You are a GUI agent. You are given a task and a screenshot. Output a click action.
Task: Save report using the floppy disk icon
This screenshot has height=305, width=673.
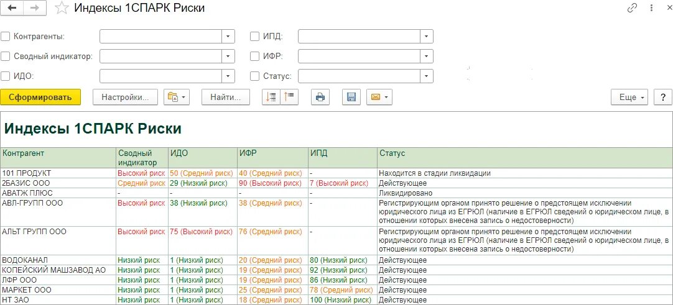click(x=351, y=98)
